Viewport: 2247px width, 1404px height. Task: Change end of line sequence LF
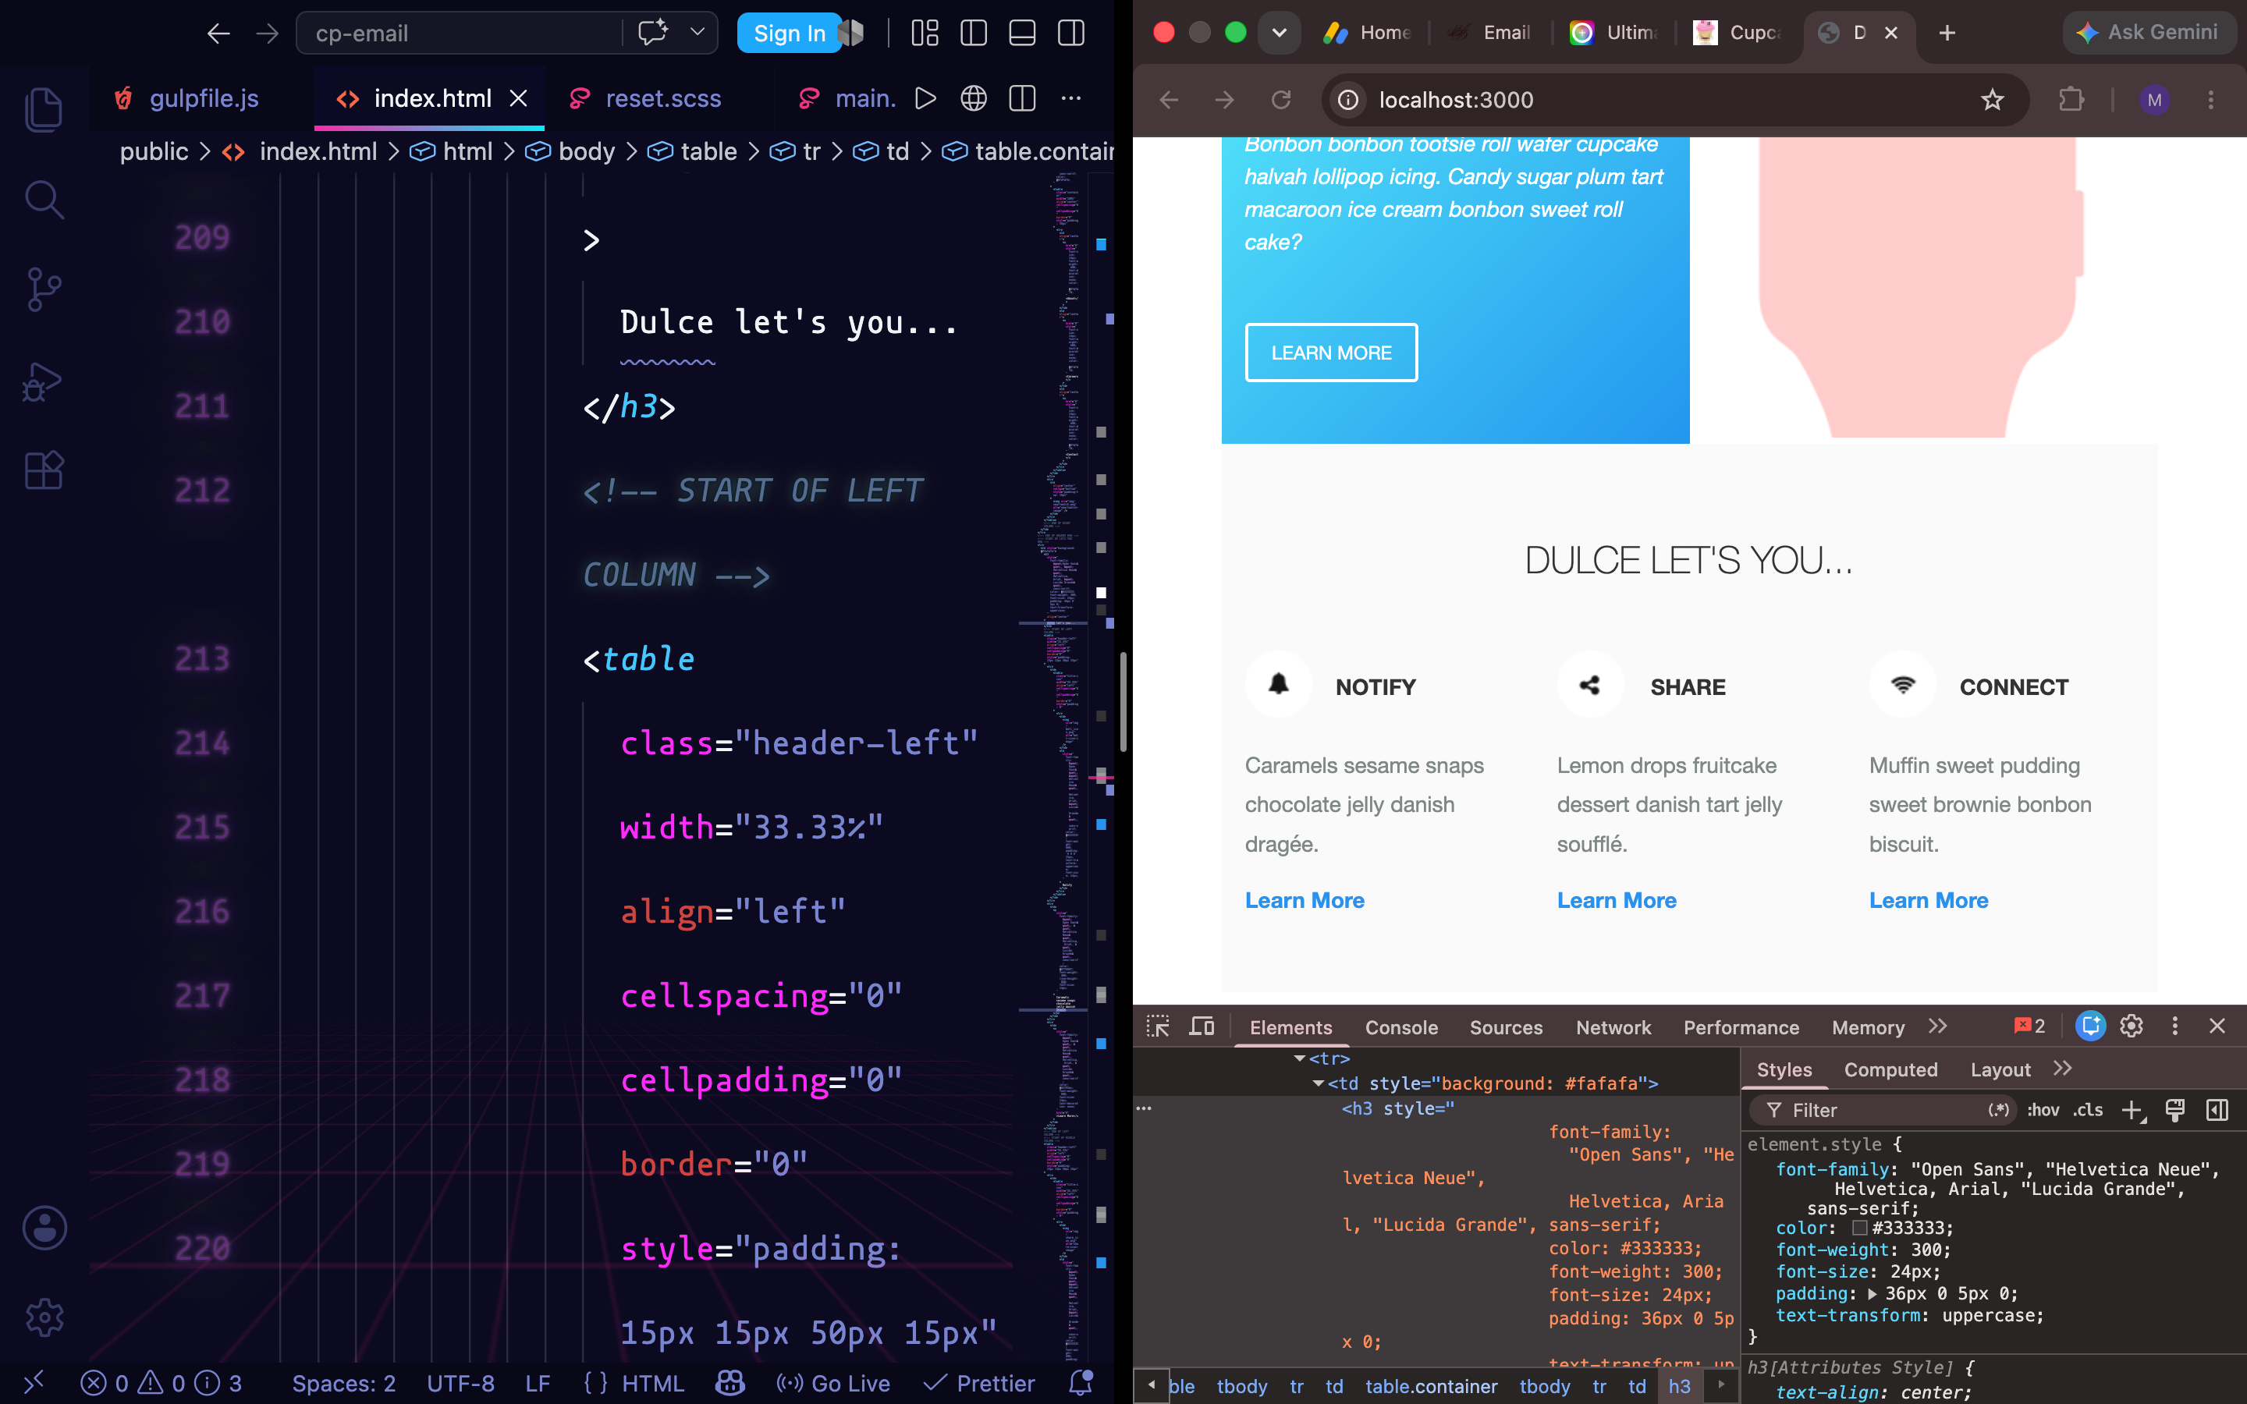coord(538,1384)
